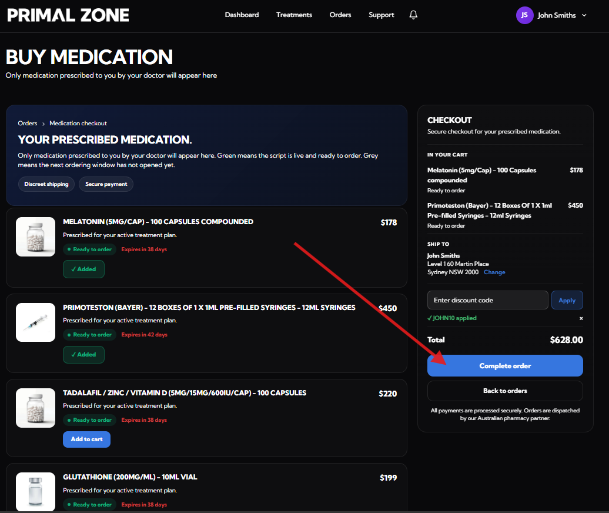Viewport: 609px width, 513px height.
Task: Toggle the Added button for Melatonin
Action: 83,269
